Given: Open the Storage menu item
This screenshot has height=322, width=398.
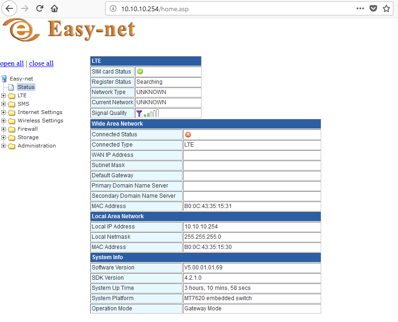Looking at the screenshot, I should (x=28, y=137).
